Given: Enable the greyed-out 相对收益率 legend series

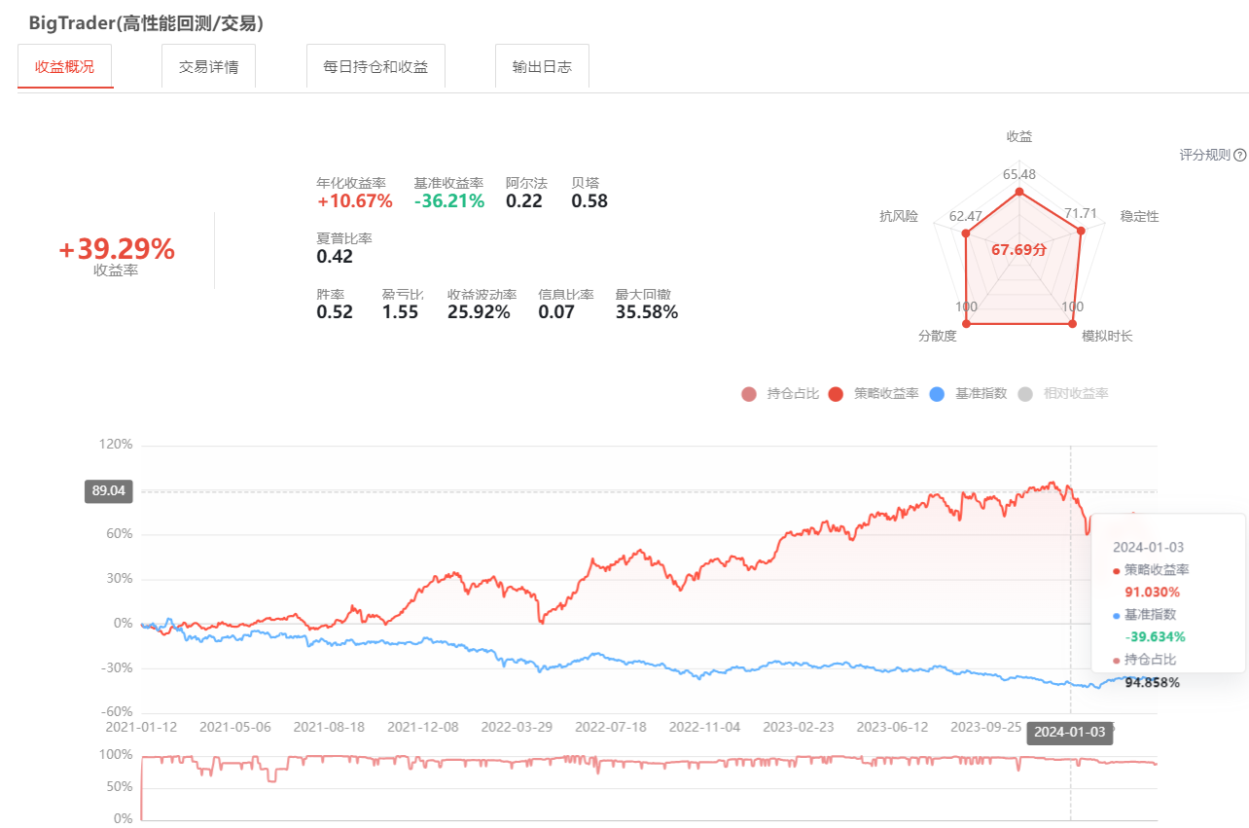Looking at the screenshot, I should pyautogui.click(x=1062, y=394).
